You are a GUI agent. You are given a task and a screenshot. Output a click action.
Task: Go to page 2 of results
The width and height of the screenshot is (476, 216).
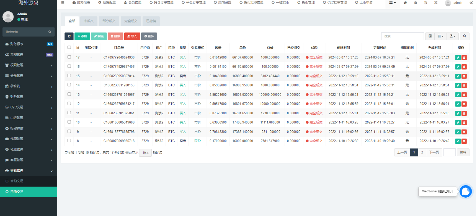coord(422,152)
